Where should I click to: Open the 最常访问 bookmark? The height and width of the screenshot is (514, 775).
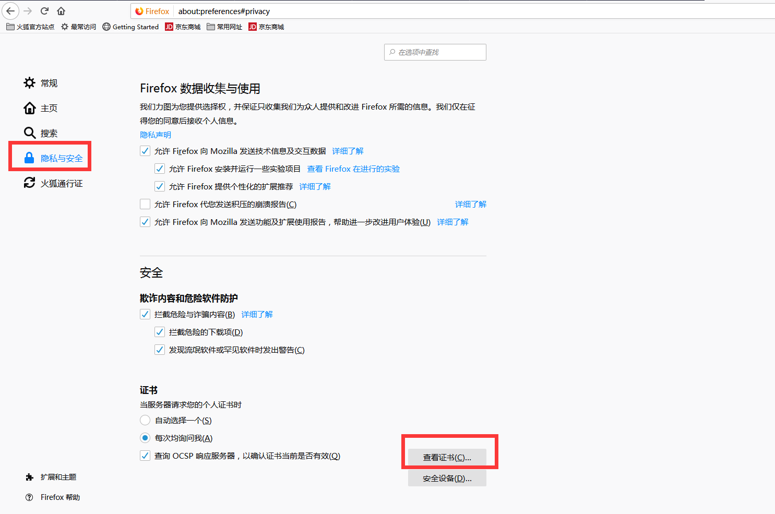point(78,27)
